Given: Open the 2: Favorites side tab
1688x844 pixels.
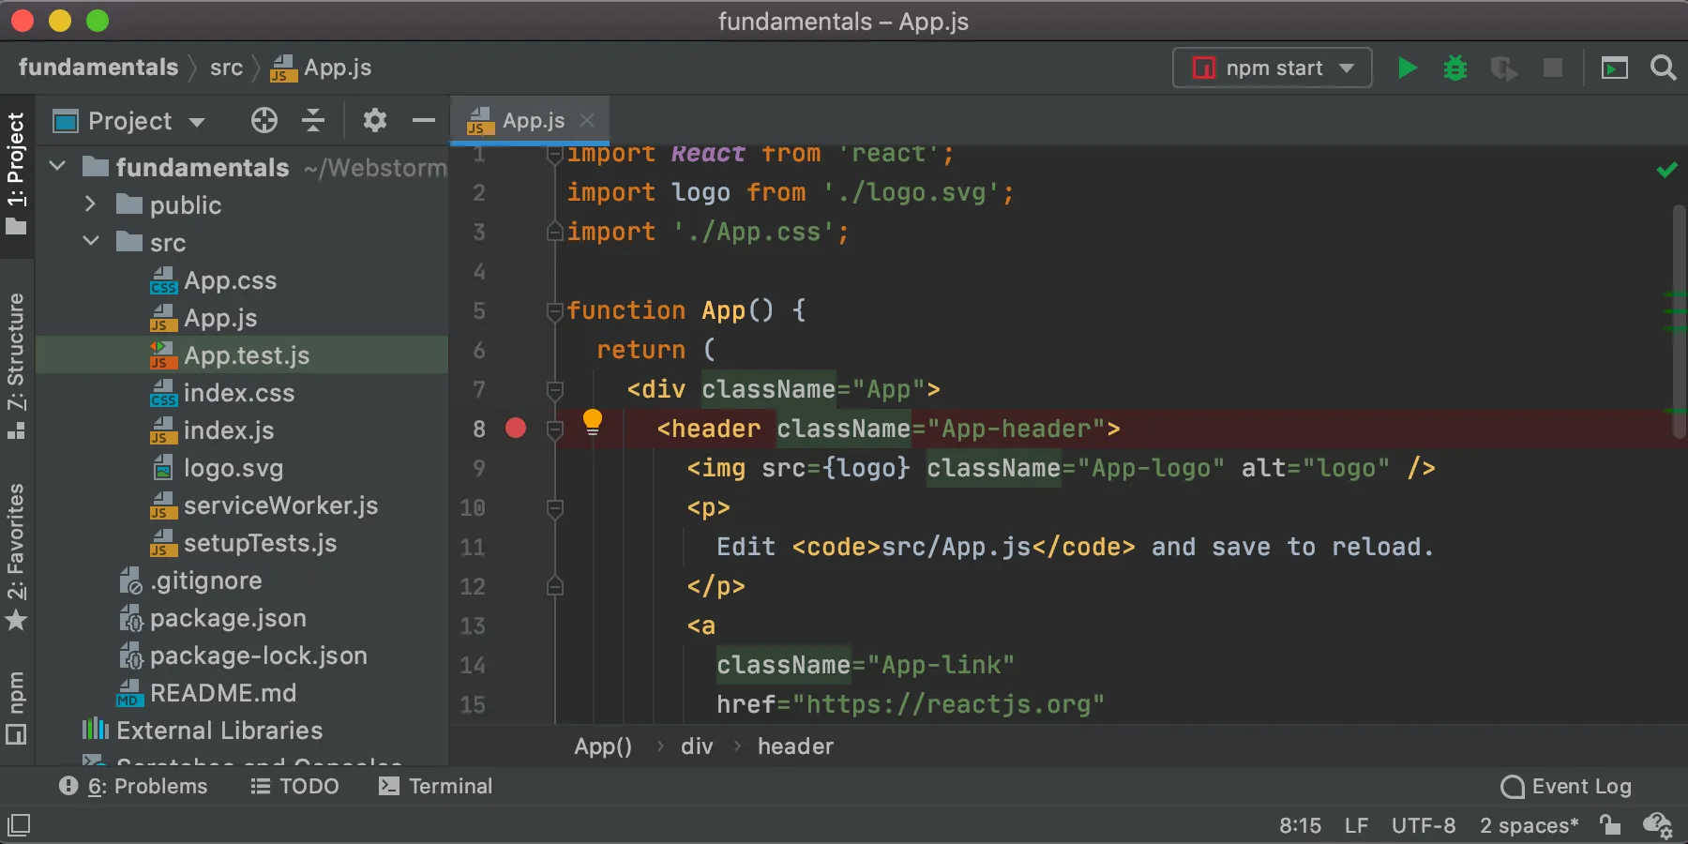Looking at the screenshot, I should [17, 557].
